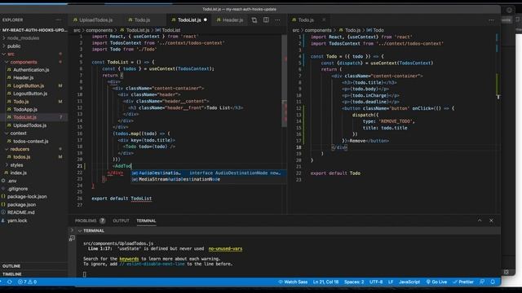Open errors and warnings count in status bar

pyautogui.click(x=27, y=282)
